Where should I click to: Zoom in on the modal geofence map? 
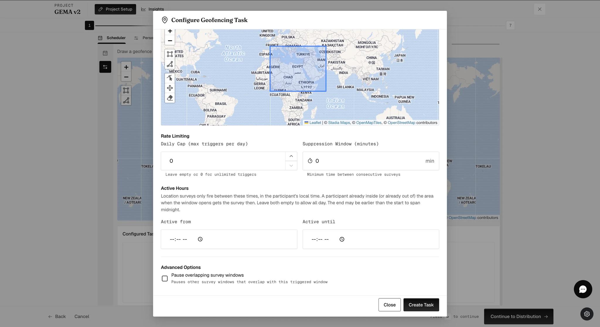(x=170, y=31)
